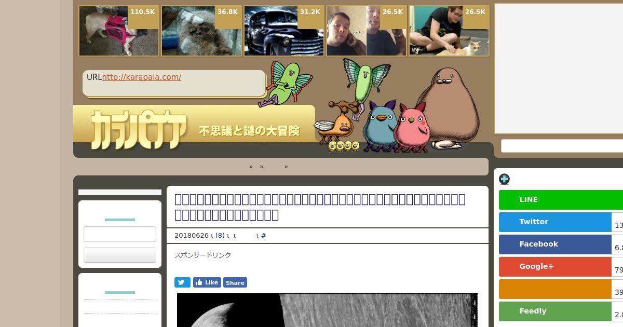
Task: Focus the left sidebar search input field
Action: [120, 234]
